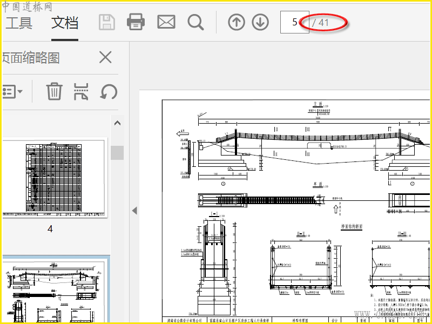
Task: Open the 工具 tab
Action: tap(19, 23)
